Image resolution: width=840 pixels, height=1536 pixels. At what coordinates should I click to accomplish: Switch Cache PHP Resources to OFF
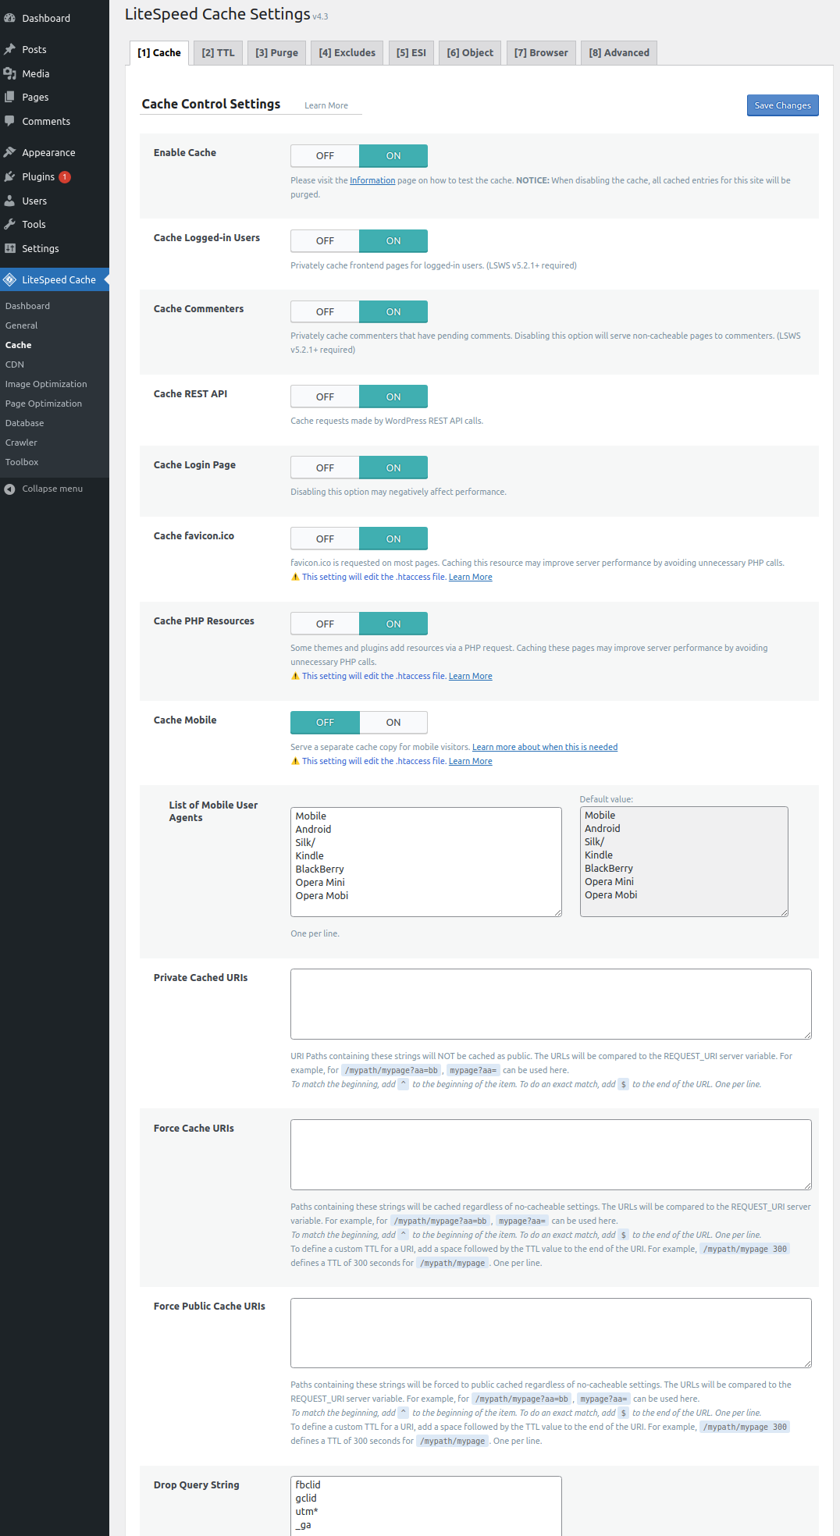pyautogui.click(x=325, y=624)
